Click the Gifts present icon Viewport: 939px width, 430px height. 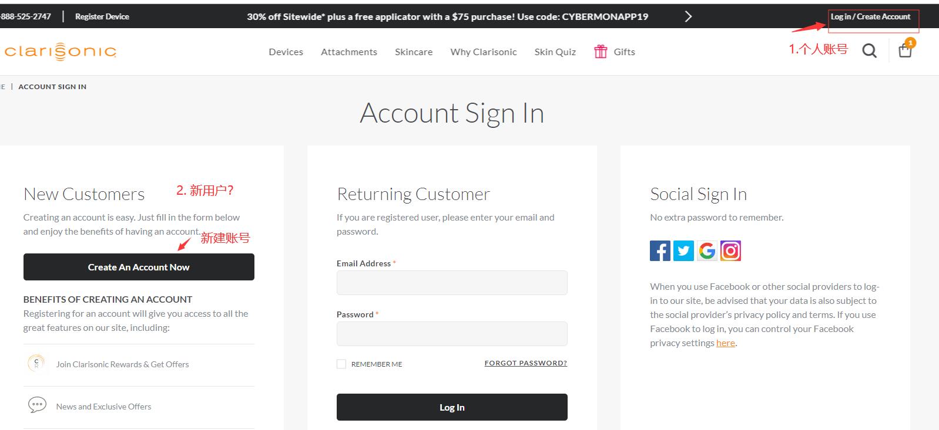pos(601,52)
